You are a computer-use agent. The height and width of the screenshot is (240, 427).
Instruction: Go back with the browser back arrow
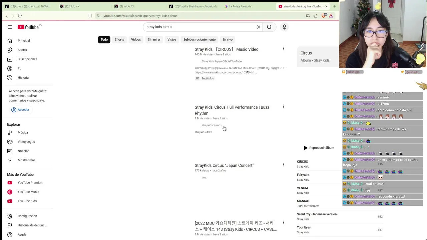(7, 16)
